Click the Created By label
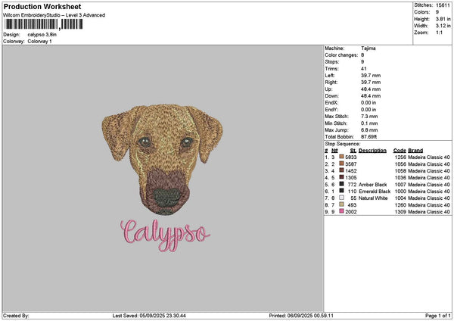 coord(16,316)
